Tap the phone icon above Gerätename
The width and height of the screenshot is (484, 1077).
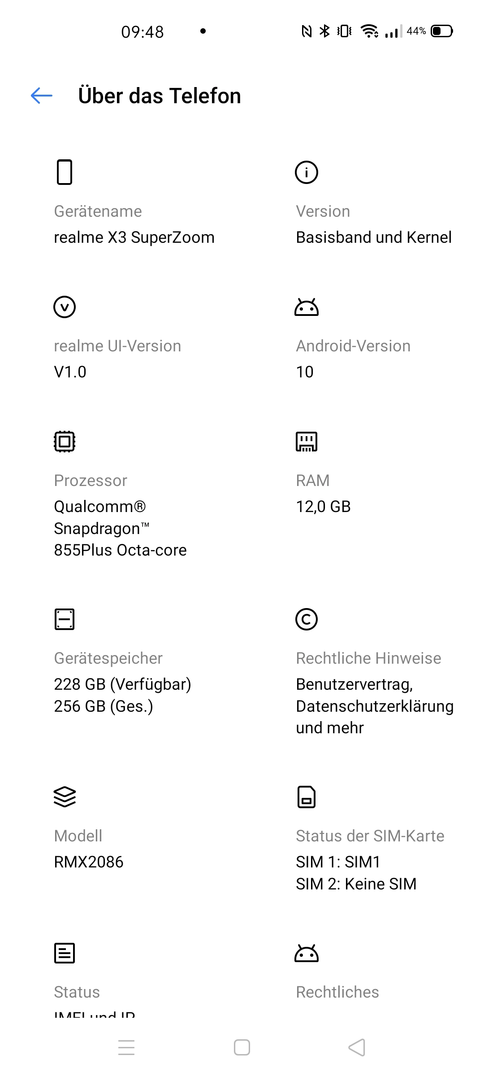65,172
